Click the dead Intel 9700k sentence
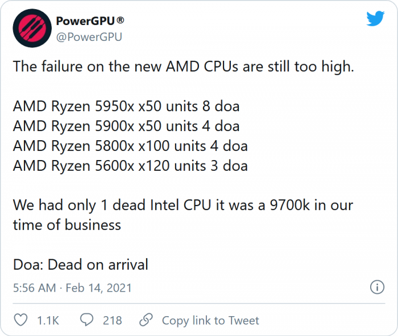The width and height of the screenshot is (398, 336). click(183, 215)
